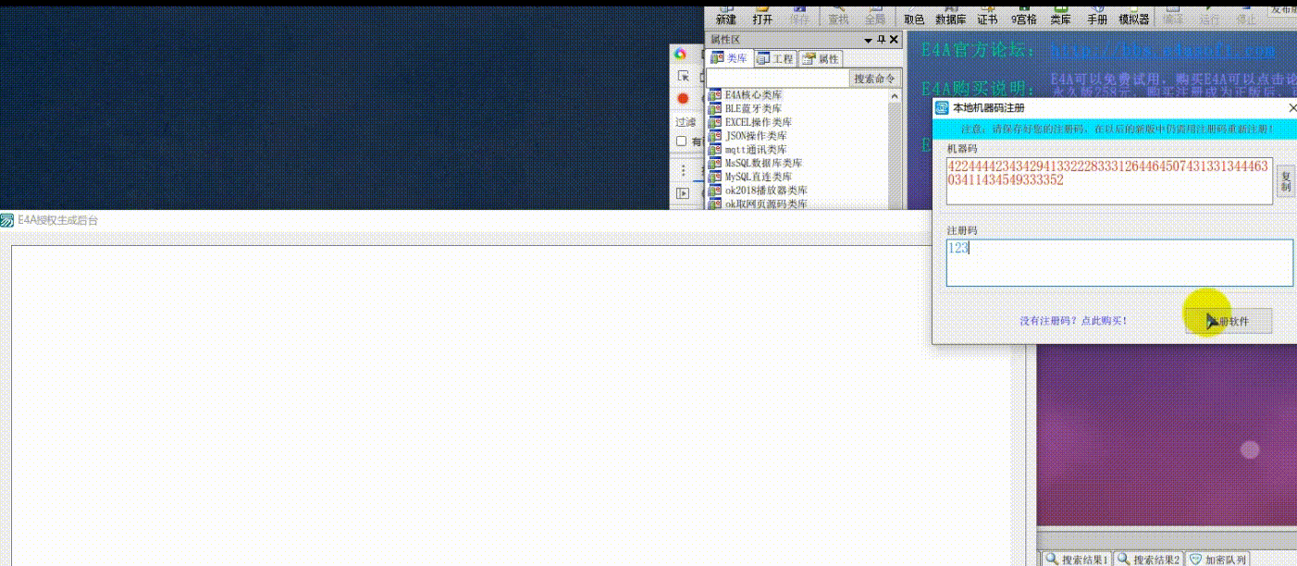Open the 证书 tool

tap(987, 14)
